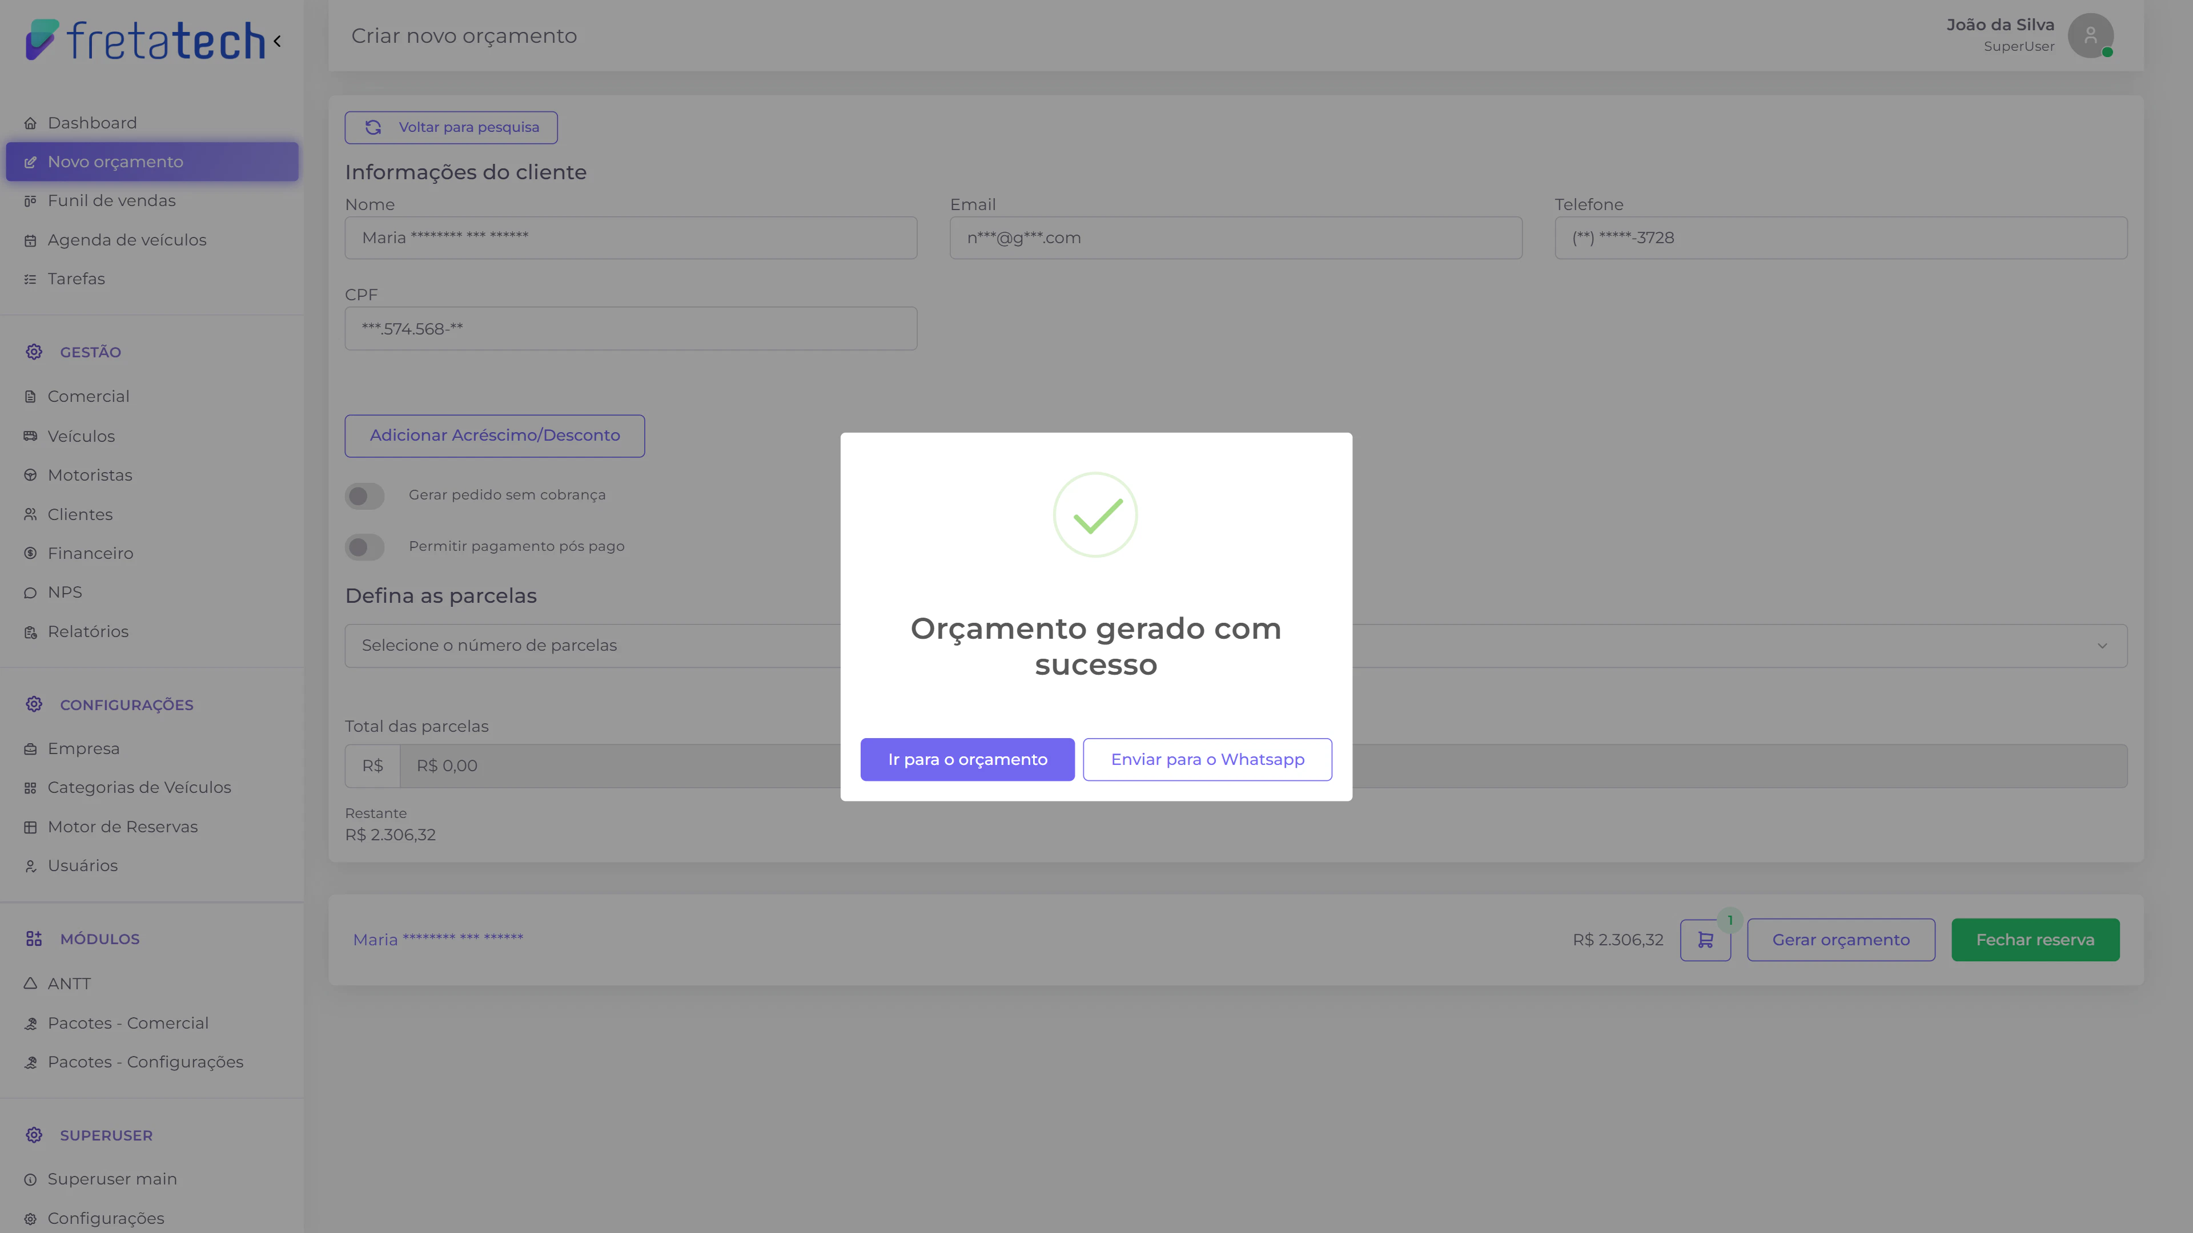Click the Motoristas steering wheel icon
2193x1233 pixels.
[x=31, y=474]
